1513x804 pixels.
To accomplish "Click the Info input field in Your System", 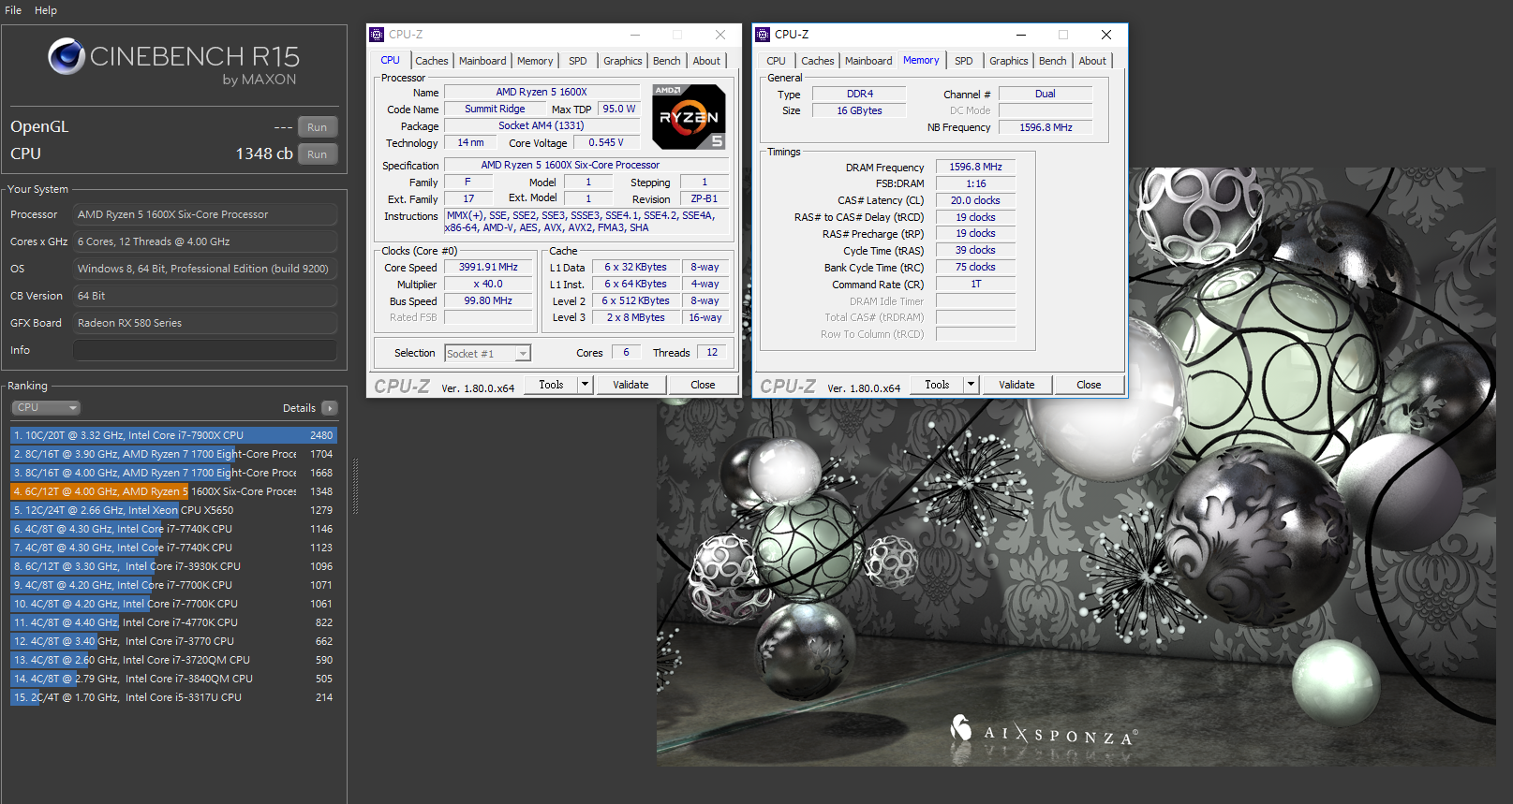I will pos(205,350).
